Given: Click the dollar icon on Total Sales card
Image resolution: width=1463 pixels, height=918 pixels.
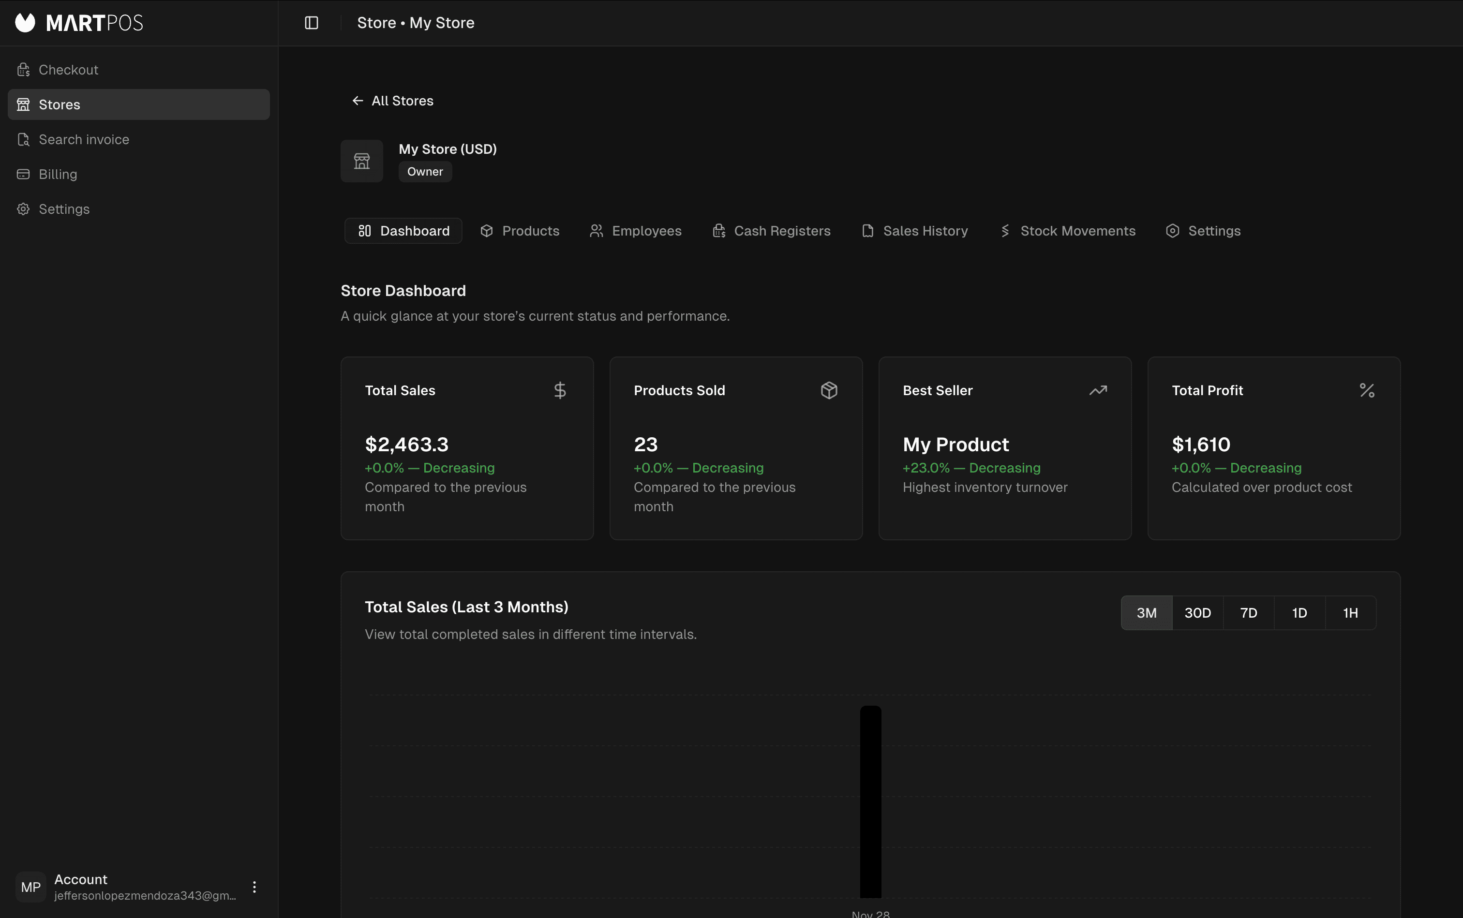Looking at the screenshot, I should pos(560,390).
